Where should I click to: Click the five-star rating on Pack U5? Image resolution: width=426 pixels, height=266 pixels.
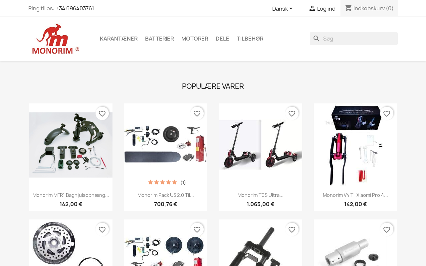pyautogui.click(x=162, y=182)
